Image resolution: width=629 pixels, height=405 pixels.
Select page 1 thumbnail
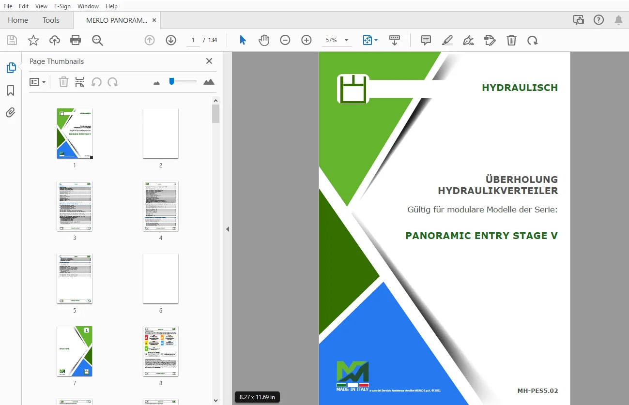75,134
